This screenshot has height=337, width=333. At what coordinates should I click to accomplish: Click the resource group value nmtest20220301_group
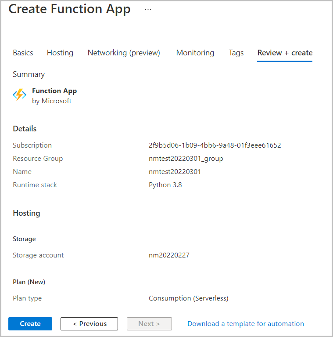point(186,159)
